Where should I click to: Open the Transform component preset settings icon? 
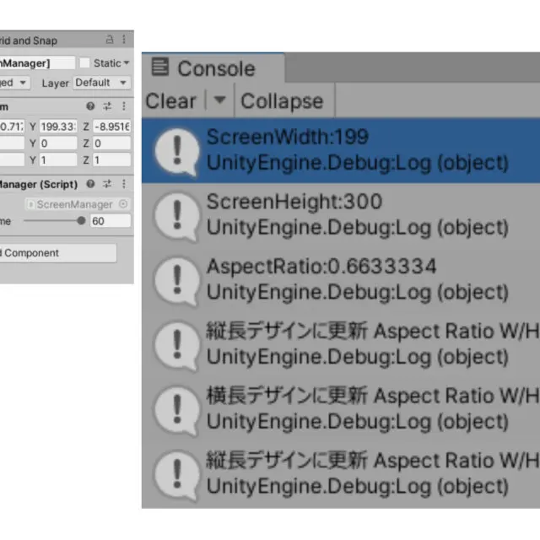(107, 106)
